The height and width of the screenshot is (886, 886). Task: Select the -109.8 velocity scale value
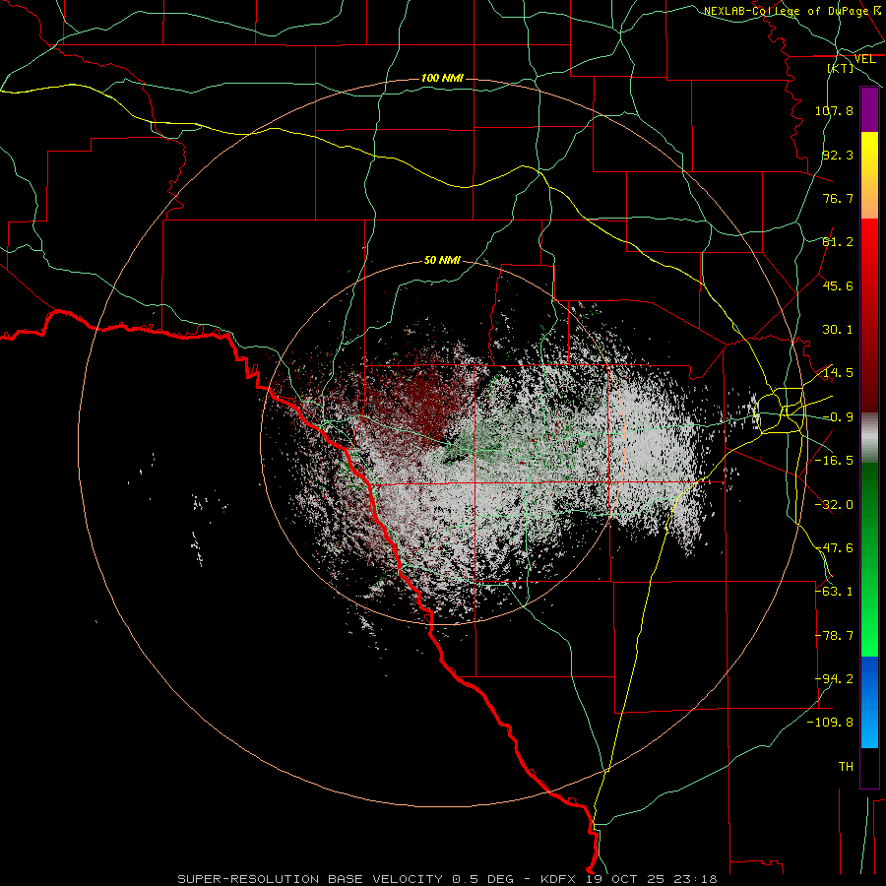(831, 723)
